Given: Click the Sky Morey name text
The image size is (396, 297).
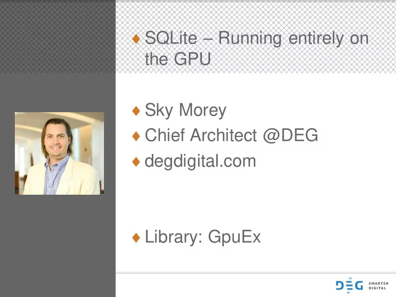Looking at the screenshot, I should [x=186, y=111].
